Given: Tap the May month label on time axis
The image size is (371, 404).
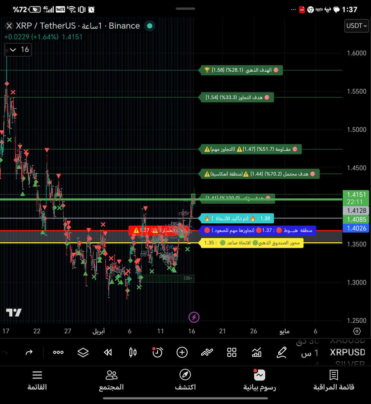Looking at the screenshot, I should tap(285, 331).
